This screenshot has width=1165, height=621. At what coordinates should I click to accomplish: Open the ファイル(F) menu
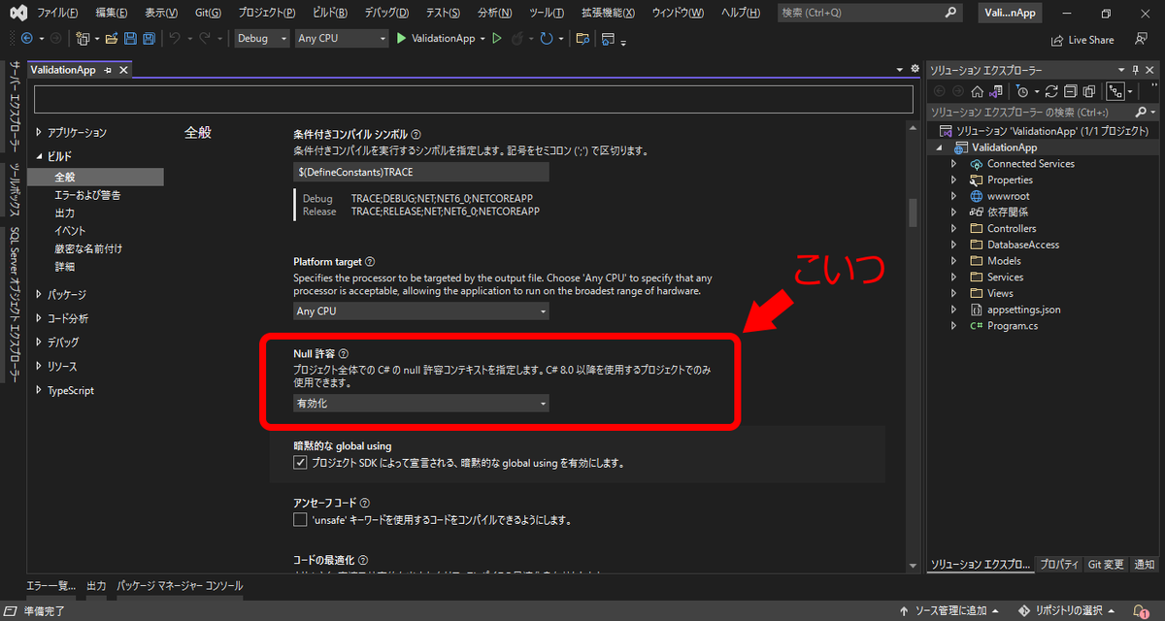pyautogui.click(x=58, y=13)
